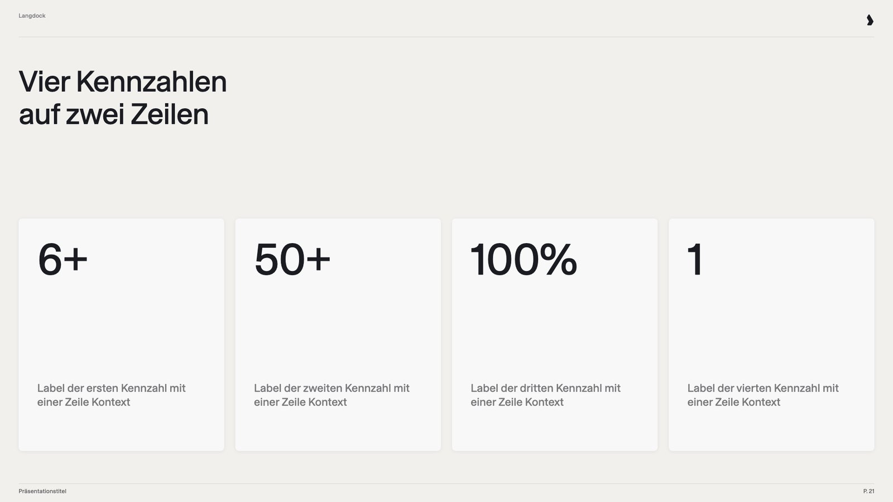Click label der zweiten Kennzahl text
This screenshot has width=893, height=502.
[x=332, y=395]
